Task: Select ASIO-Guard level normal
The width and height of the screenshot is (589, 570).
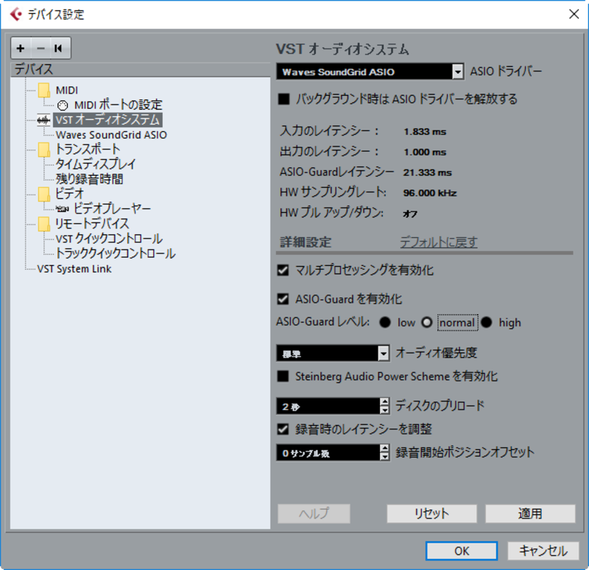Action: [x=427, y=323]
